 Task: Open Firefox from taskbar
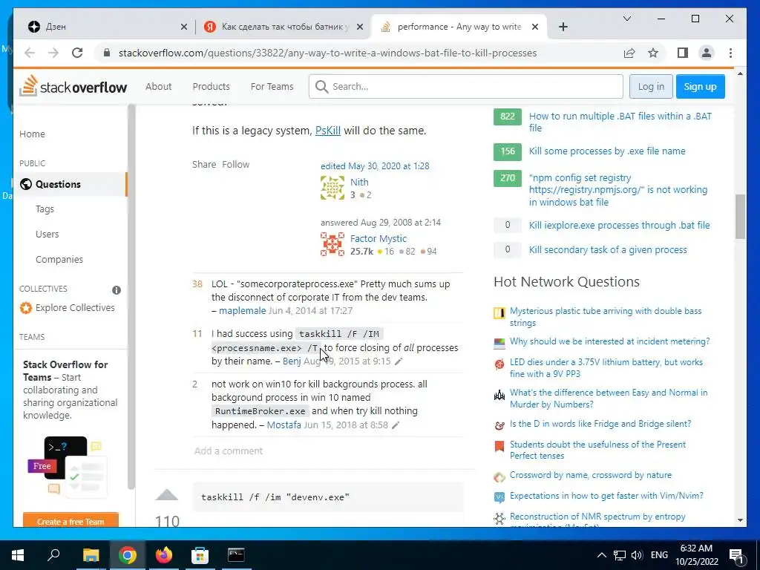pos(163,555)
